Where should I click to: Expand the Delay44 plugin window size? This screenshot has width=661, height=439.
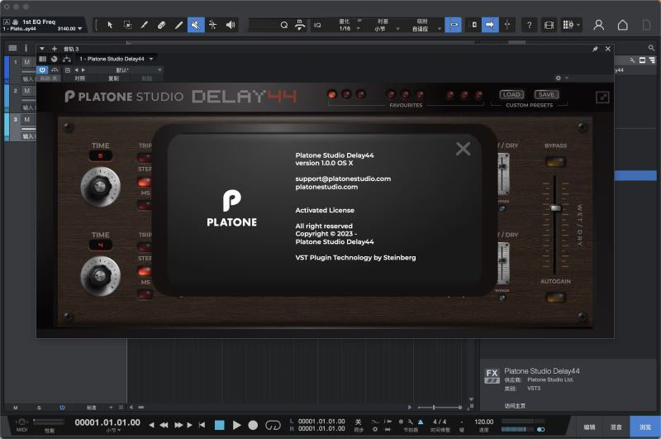pos(602,98)
